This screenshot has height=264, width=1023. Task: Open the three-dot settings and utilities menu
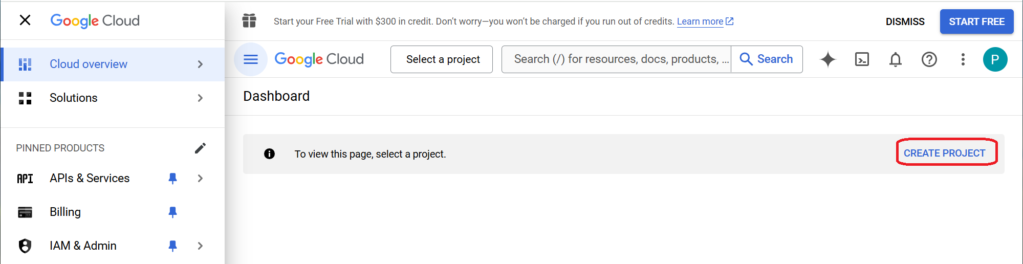coord(963,59)
